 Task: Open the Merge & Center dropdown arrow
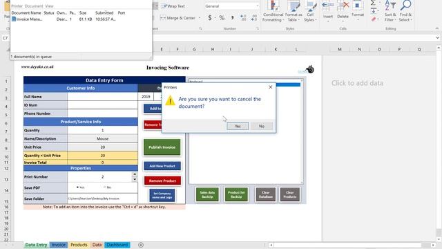click(200, 18)
